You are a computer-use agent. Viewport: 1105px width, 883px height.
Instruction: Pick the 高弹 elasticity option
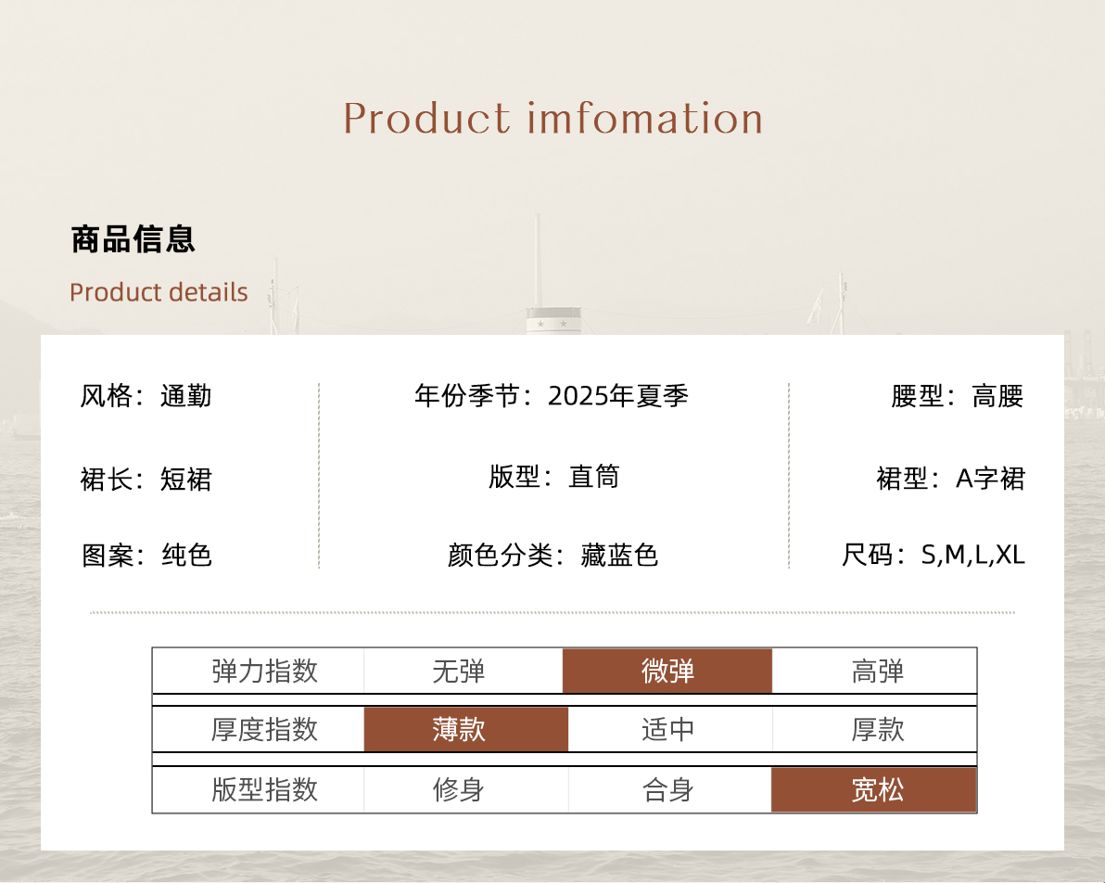(877, 672)
